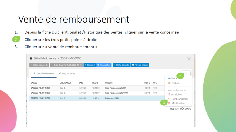This screenshot has height=132, width=236.
Task: Click the 16:43:09 time cell
Action: tap(96, 93)
